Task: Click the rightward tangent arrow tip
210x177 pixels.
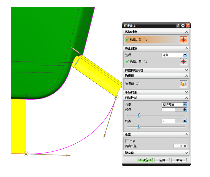Action: [68, 155]
